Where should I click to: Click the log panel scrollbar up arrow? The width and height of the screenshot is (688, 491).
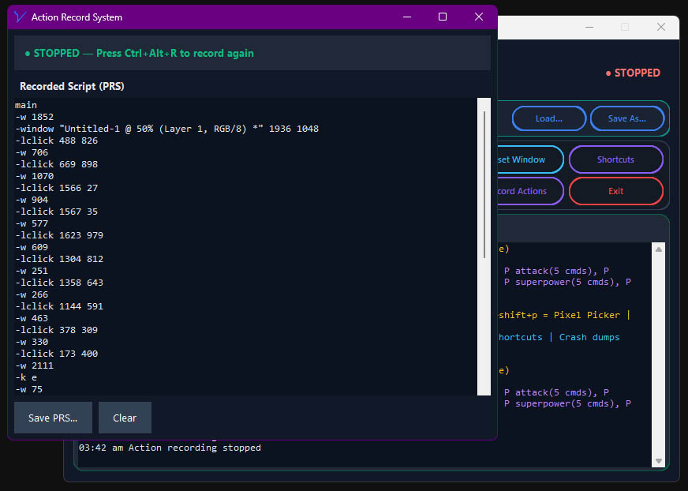click(x=657, y=249)
